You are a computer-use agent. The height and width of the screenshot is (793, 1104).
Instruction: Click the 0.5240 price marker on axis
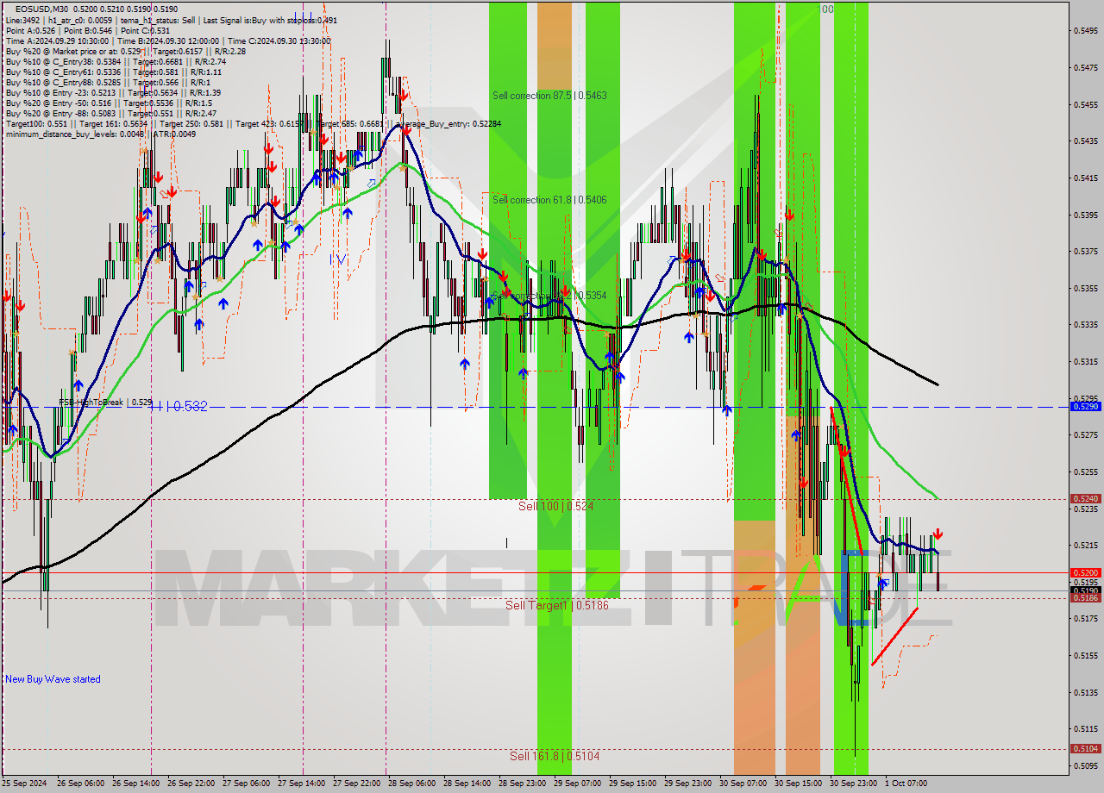click(1084, 498)
